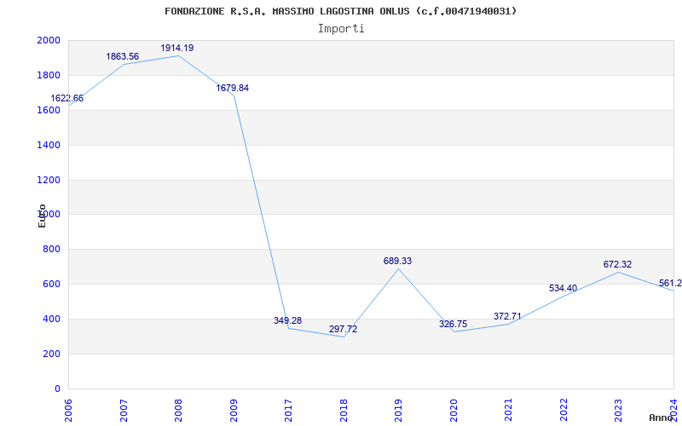
Task: Click the 'Euro' vertical axis title
Action: [42, 216]
